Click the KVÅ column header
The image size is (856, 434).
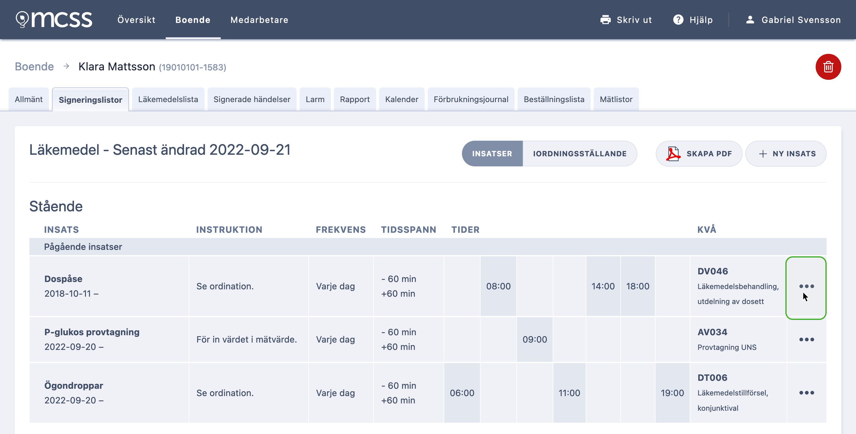coord(707,229)
